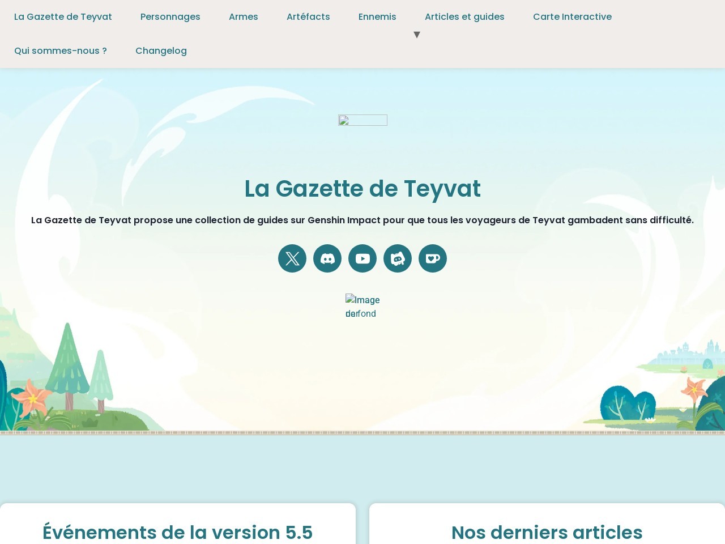
Task: Open the Personnages menu item
Action: 170,17
